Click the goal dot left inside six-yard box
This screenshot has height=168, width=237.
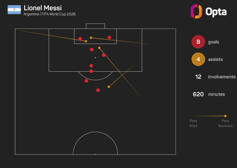(x=80, y=39)
